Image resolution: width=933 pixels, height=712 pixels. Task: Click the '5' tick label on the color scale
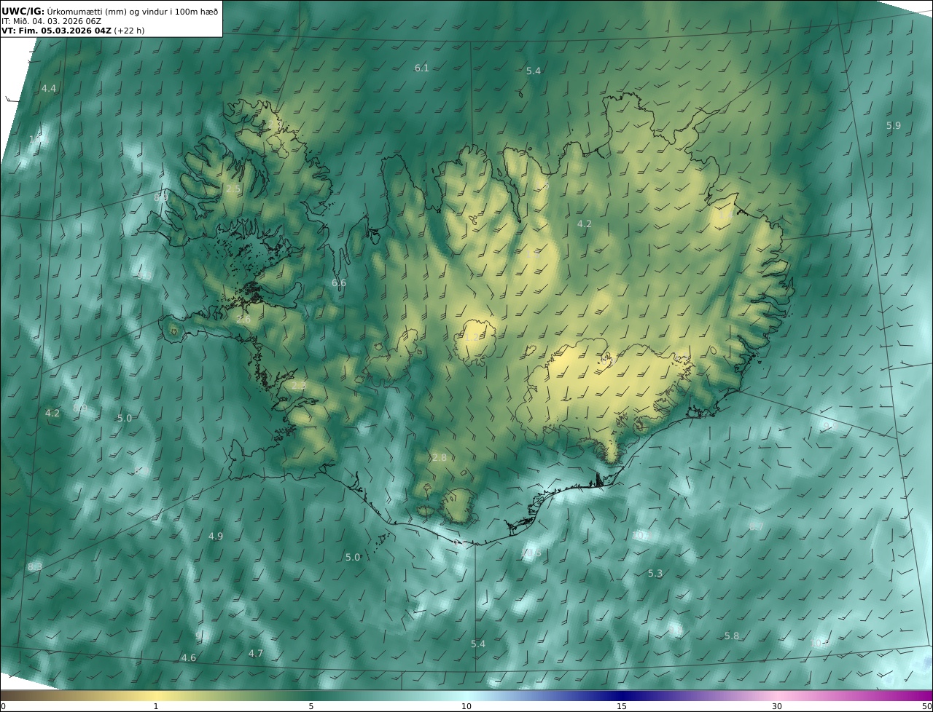click(311, 707)
